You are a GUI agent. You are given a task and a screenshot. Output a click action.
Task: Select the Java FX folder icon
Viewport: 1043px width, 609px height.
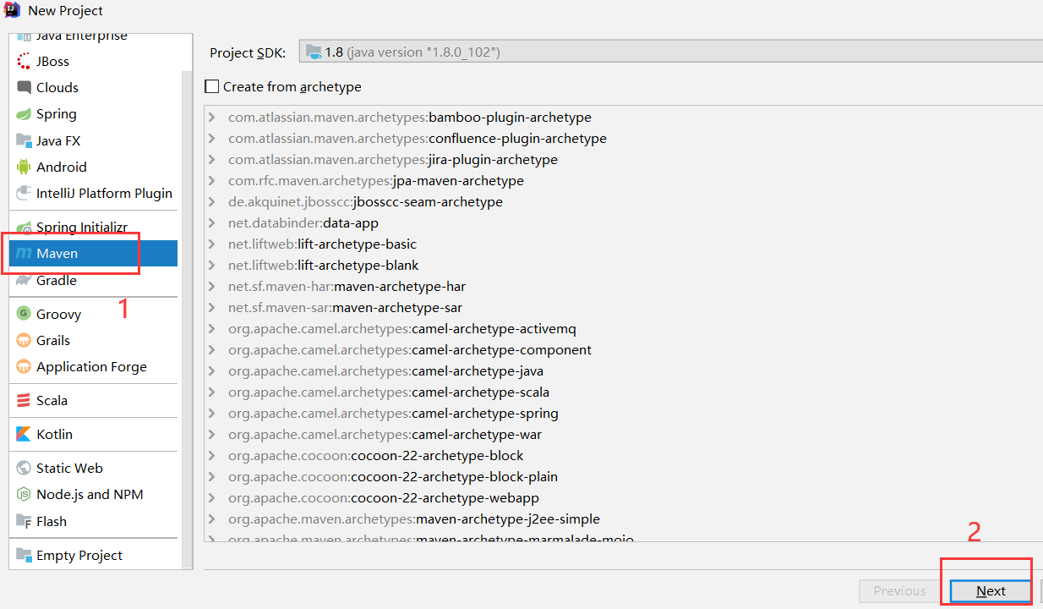pyautogui.click(x=24, y=140)
